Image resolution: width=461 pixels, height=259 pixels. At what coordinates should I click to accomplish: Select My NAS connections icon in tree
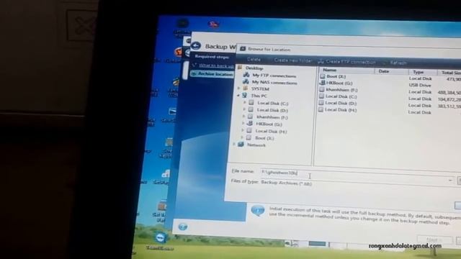246,82
